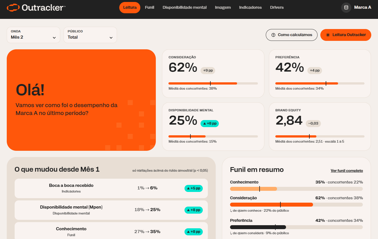
Task: Follow the Ver funil completo link
Action: [347, 171]
